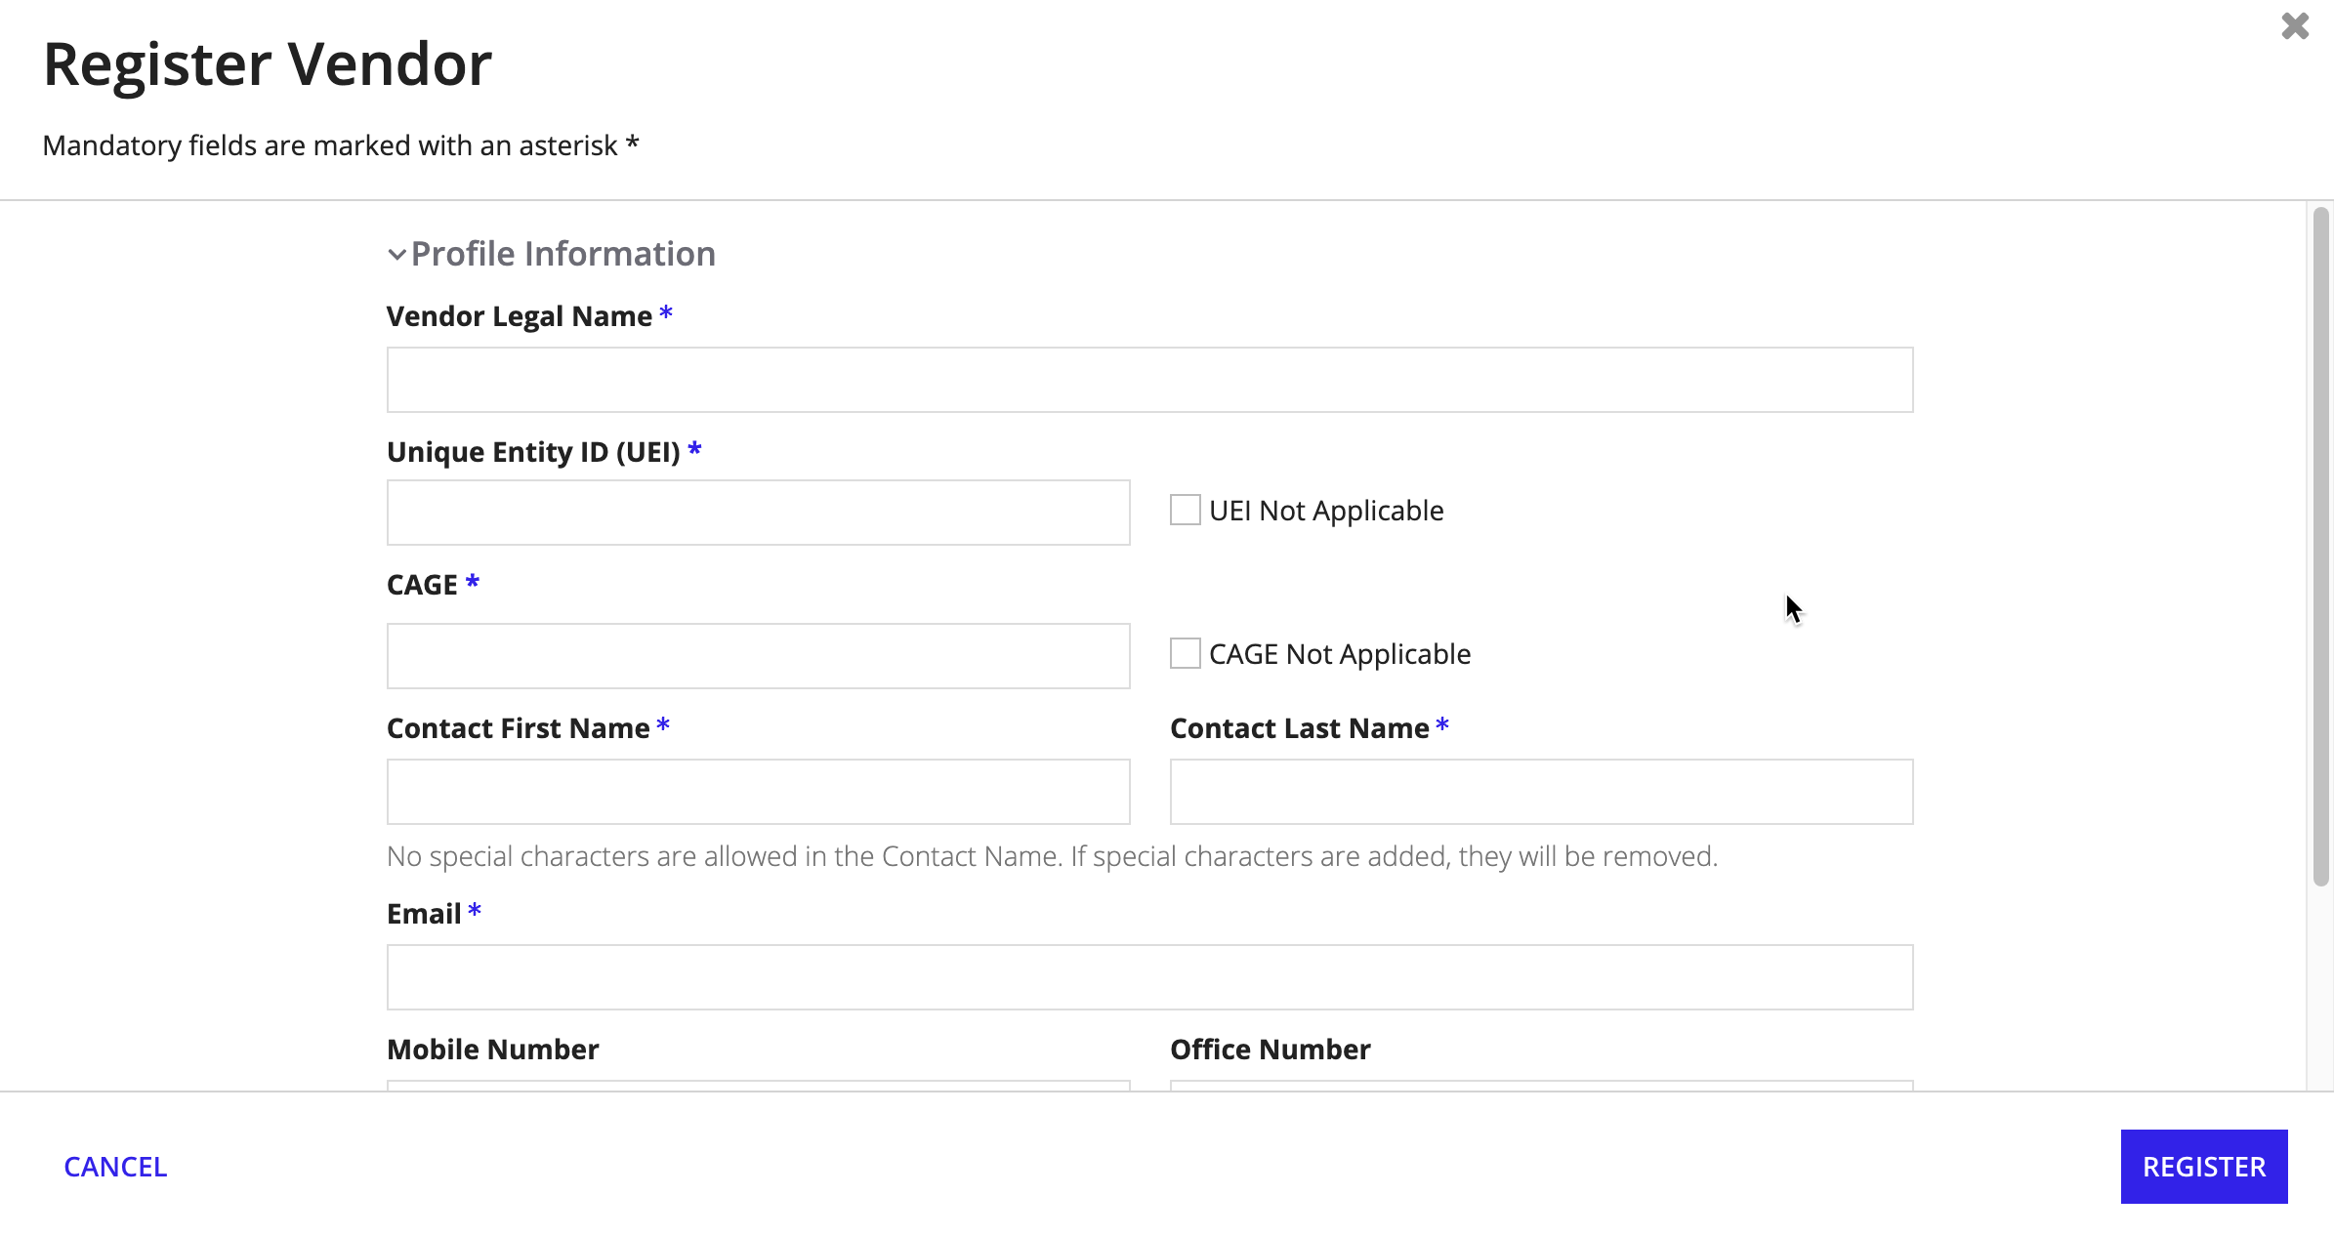Enable the UEI Not Applicable checkbox
This screenshot has height=1236, width=2334.
tap(1184, 510)
